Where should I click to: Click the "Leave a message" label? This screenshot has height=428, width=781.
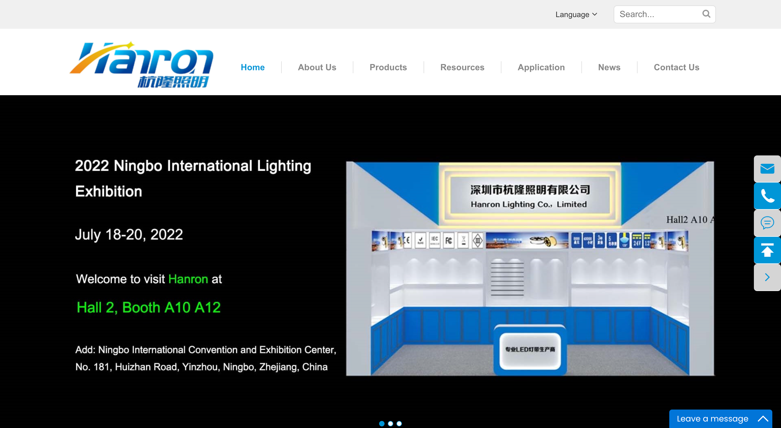[712, 419]
